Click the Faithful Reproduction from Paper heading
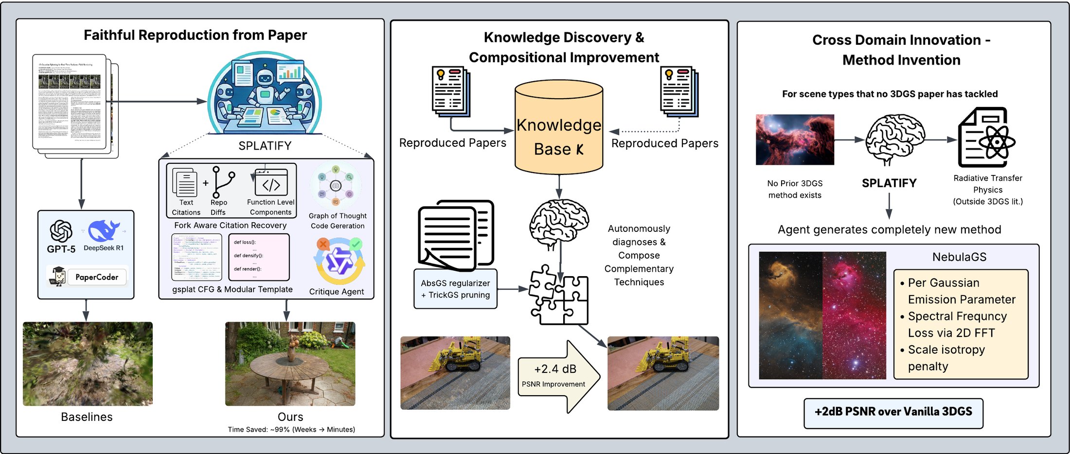Image resolution: width=1070 pixels, height=454 pixels. [x=195, y=35]
